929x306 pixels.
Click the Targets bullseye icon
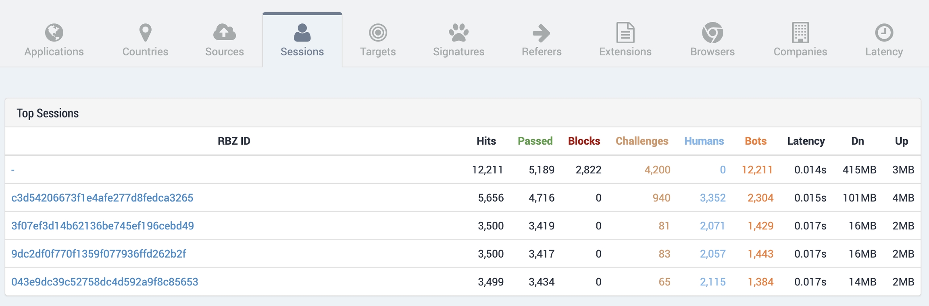click(x=378, y=33)
